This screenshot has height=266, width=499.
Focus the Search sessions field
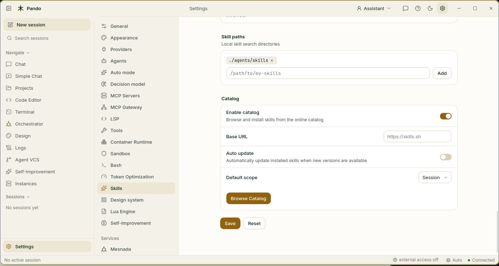click(47, 38)
